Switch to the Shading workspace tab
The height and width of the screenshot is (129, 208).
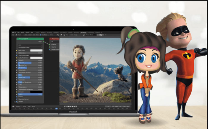(x=70, y=33)
